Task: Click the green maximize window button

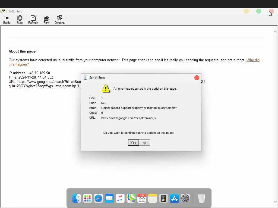Action: pos(259,11)
